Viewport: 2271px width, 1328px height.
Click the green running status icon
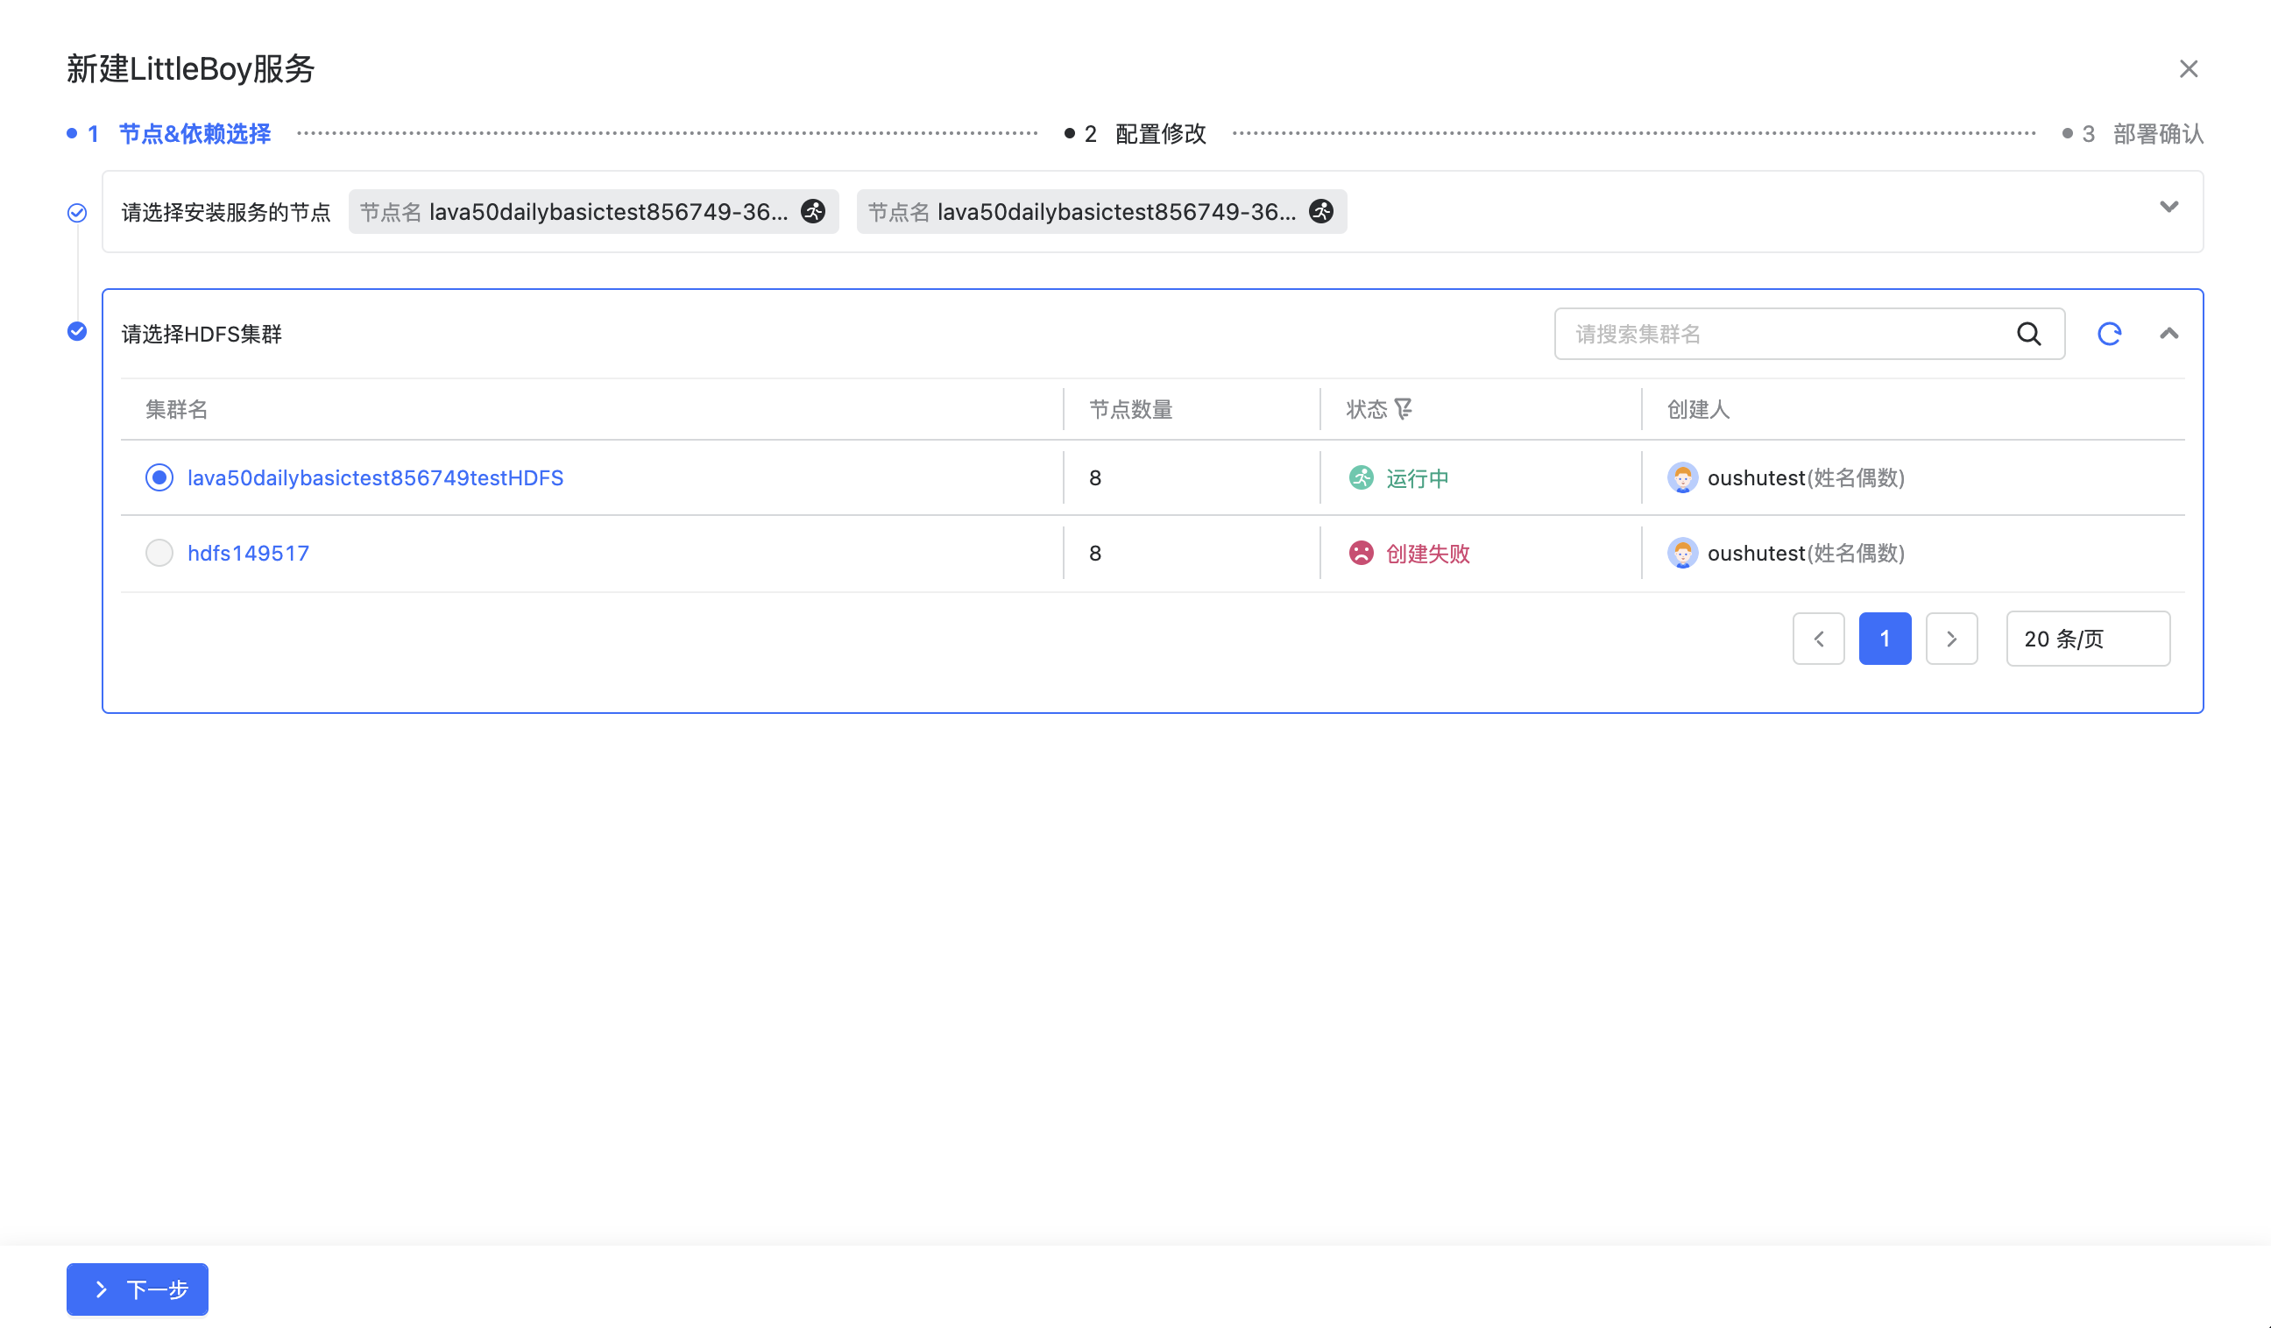click(1361, 477)
